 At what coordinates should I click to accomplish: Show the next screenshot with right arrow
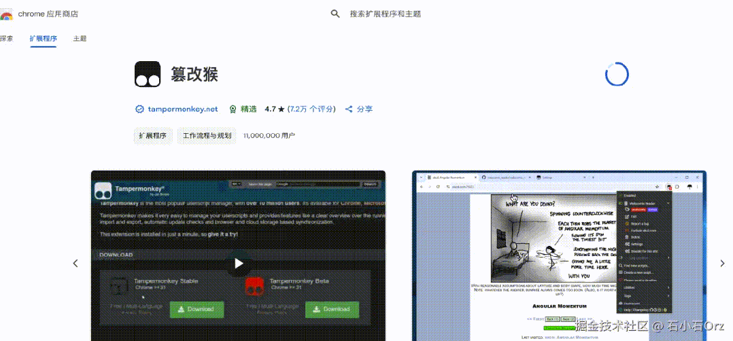pos(722,264)
